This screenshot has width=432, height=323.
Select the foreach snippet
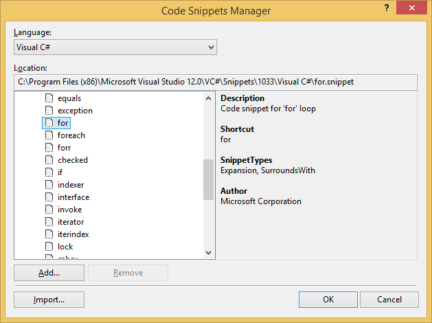pyautogui.click(x=71, y=135)
